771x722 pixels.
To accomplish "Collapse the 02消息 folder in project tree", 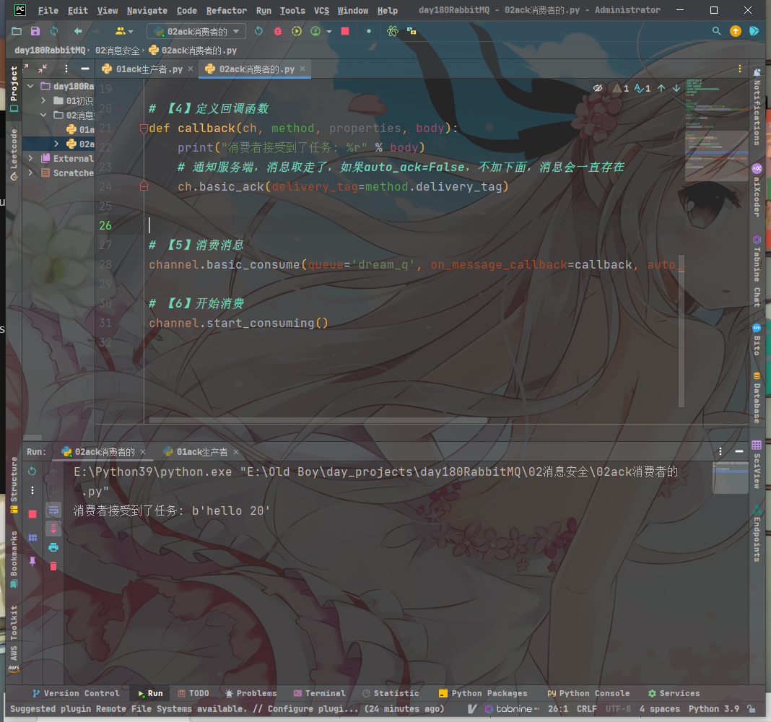I will point(43,115).
